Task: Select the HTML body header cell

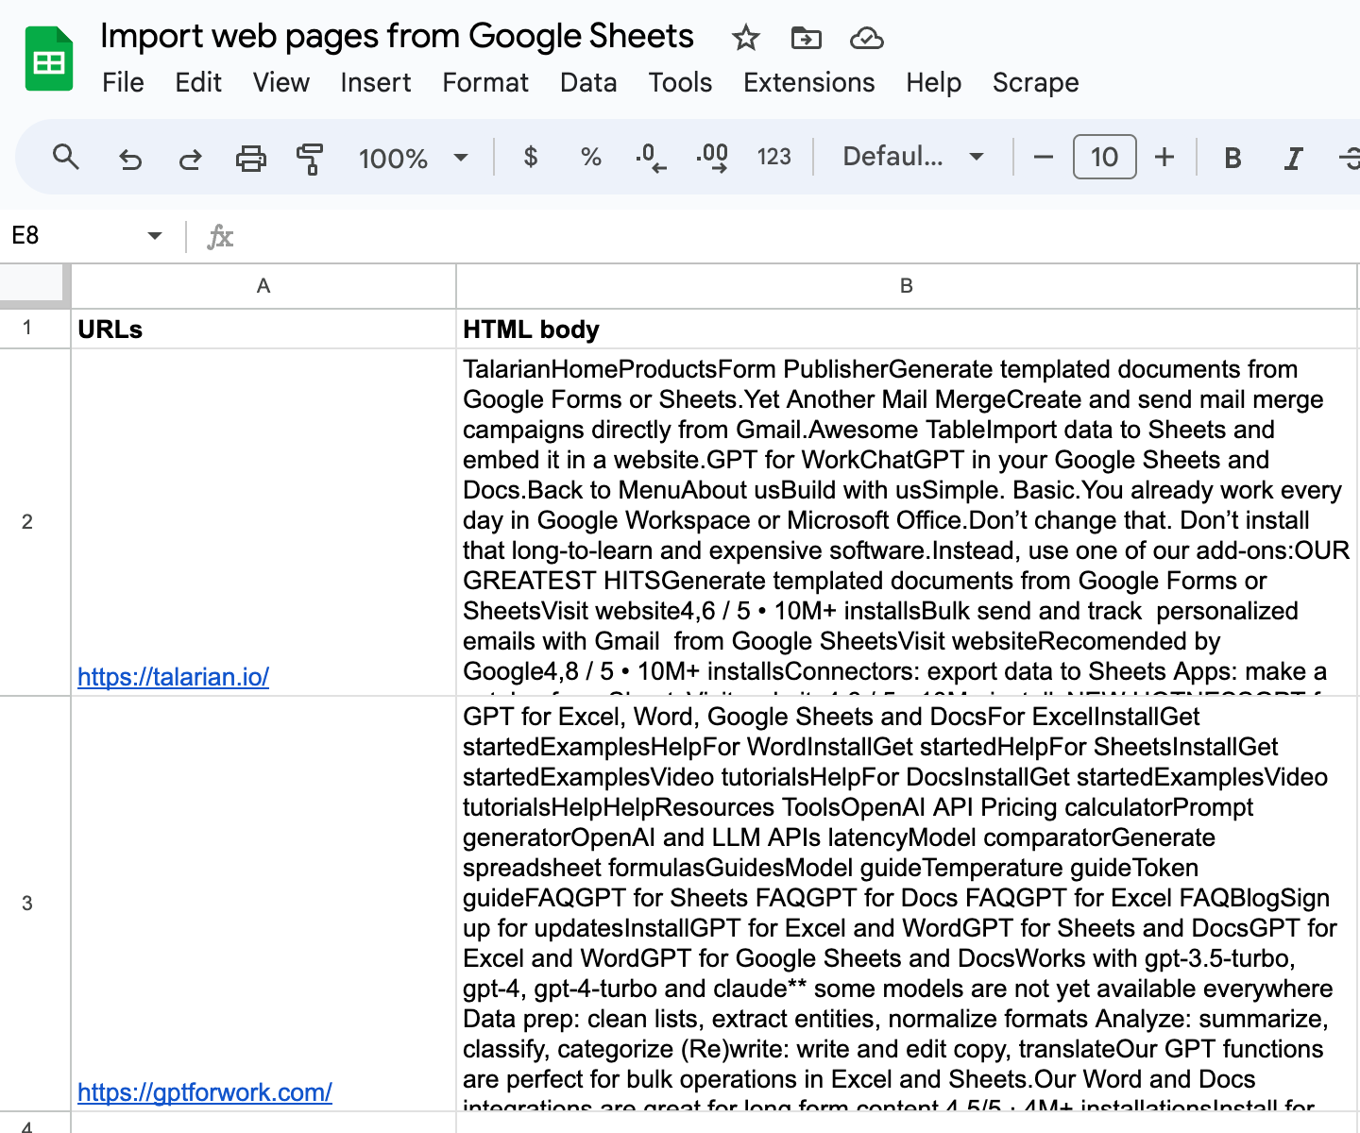Action: [907, 330]
